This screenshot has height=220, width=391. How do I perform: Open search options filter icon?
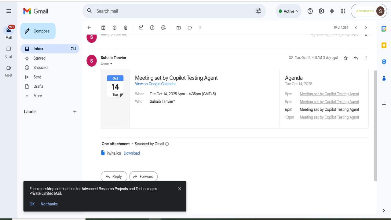click(258, 11)
